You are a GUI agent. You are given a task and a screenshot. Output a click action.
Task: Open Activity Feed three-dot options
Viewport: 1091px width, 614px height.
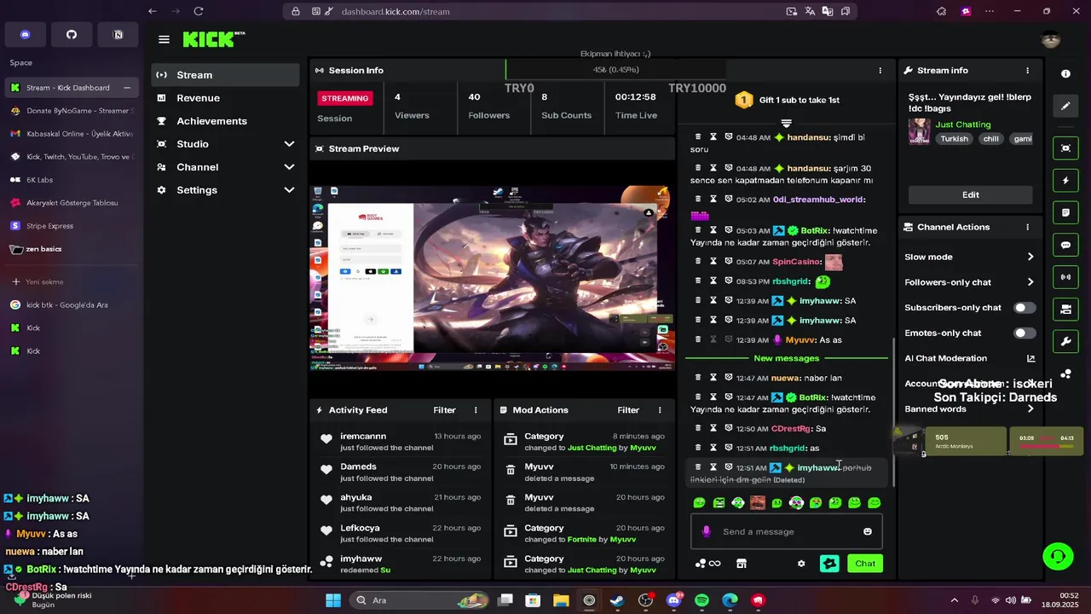[x=476, y=410]
